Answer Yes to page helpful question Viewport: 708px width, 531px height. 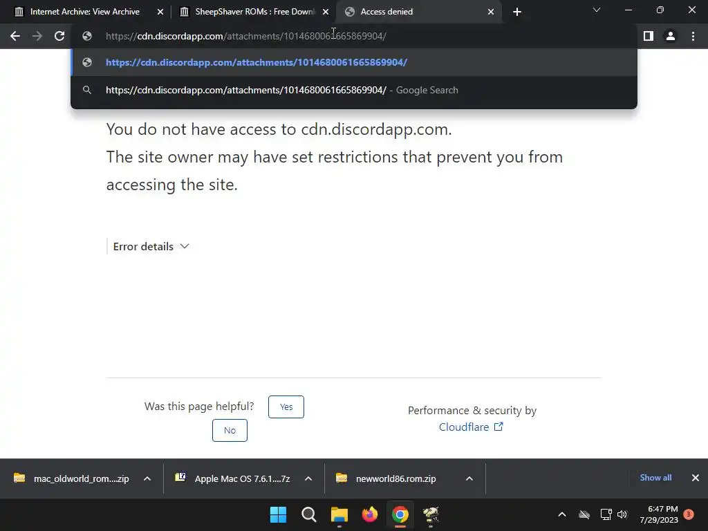pos(286,407)
